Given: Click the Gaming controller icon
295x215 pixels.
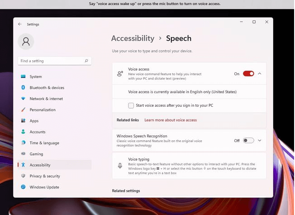Looking at the screenshot, I should [x=23, y=153].
